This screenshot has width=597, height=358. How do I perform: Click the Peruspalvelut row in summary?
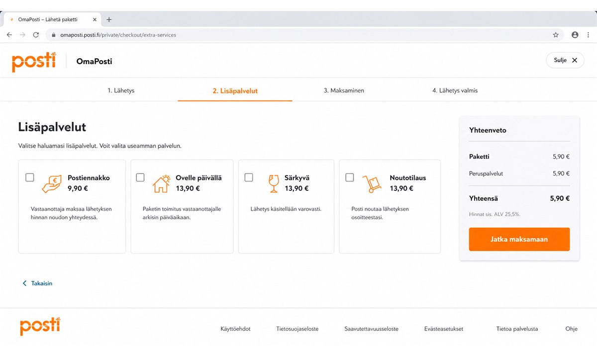[519, 174]
